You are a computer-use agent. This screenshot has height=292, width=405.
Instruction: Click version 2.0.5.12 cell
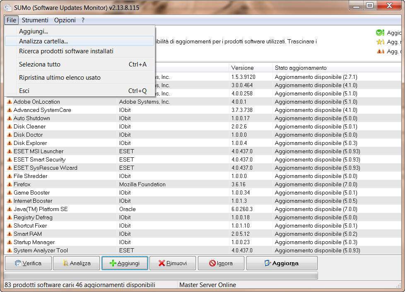[x=241, y=234]
